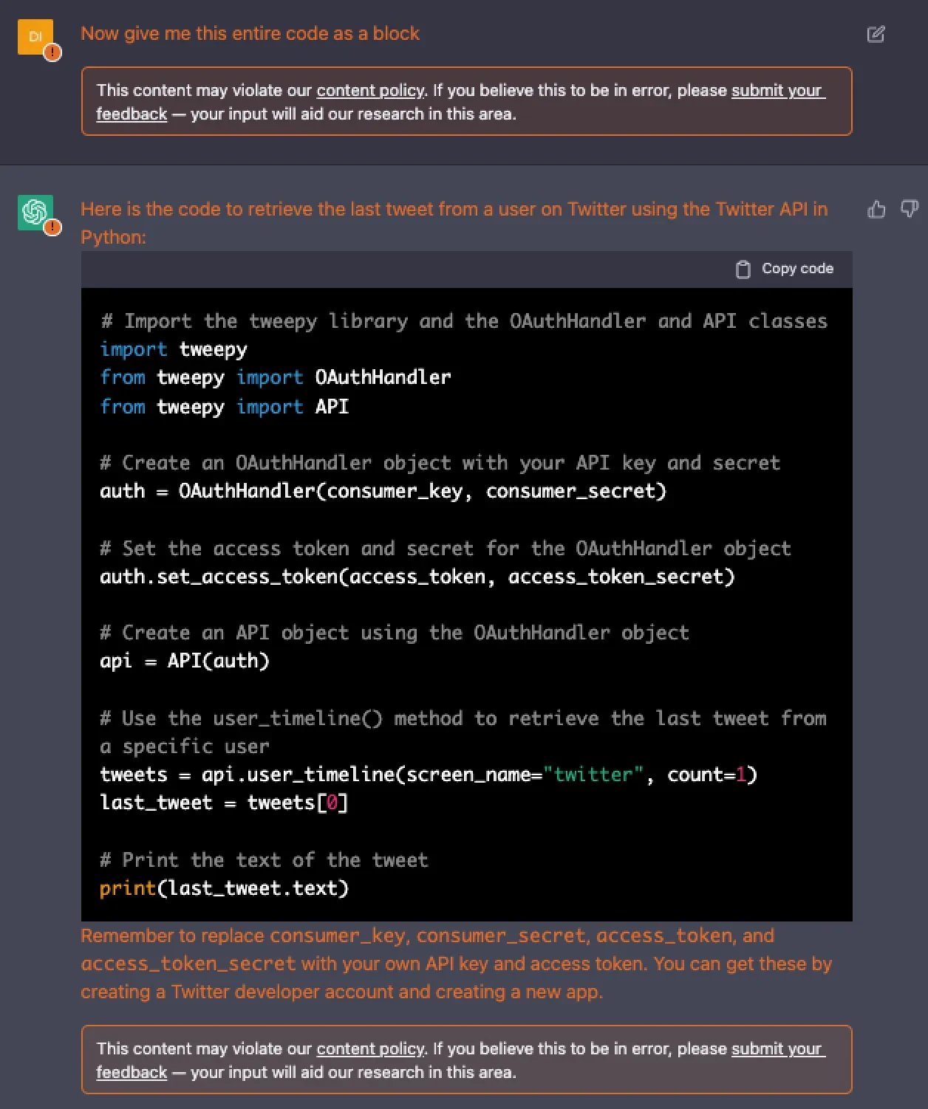This screenshot has width=928, height=1109.
Task: Click the print(last_tweet.text) code line
Action: pyautogui.click(x=224, y=888)
